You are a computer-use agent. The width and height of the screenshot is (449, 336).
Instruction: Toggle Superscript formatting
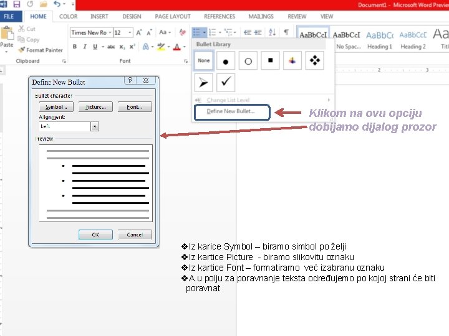pyautogui.click(x=132, y=47)
